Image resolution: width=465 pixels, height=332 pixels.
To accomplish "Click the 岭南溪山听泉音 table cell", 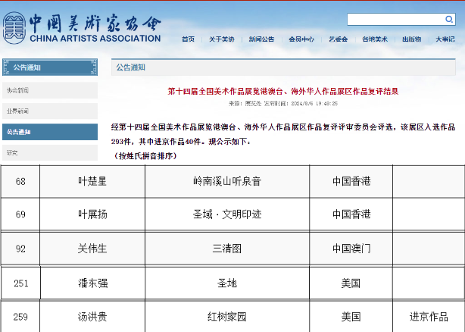I will point(227,181).
